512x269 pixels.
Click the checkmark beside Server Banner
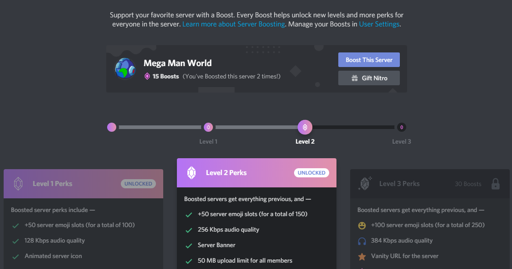[x=189, y=246]
